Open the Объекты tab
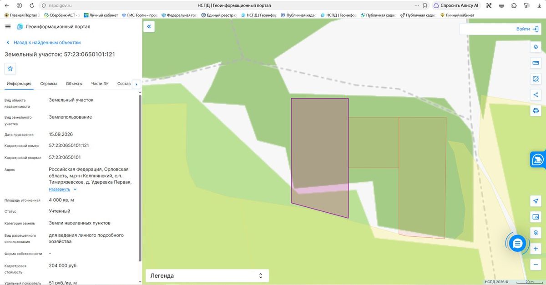The height and width of the screenshot is (285, 546). click(x=74, y=84)
